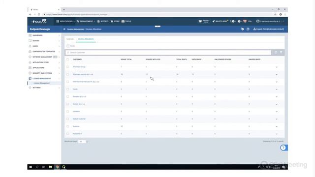Expand the Default Customer row chevron
The width and height of the screenshot is (315, 177).
(277, 119)
